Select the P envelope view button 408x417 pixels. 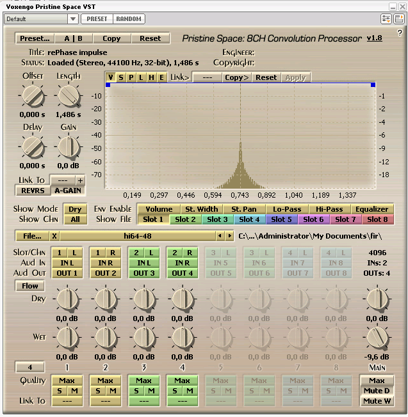click(x=131, y=77)
